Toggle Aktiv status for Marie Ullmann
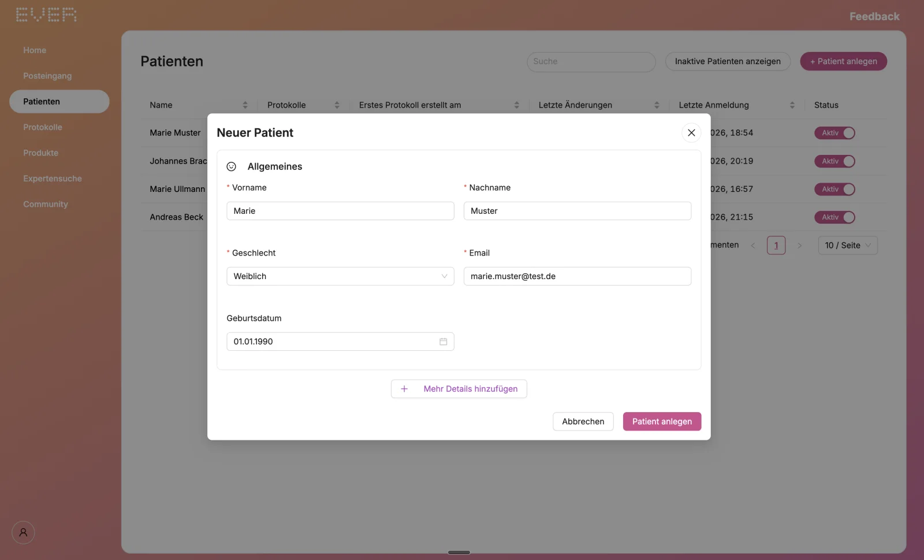 pyautogui.click(x=834, y=189)
